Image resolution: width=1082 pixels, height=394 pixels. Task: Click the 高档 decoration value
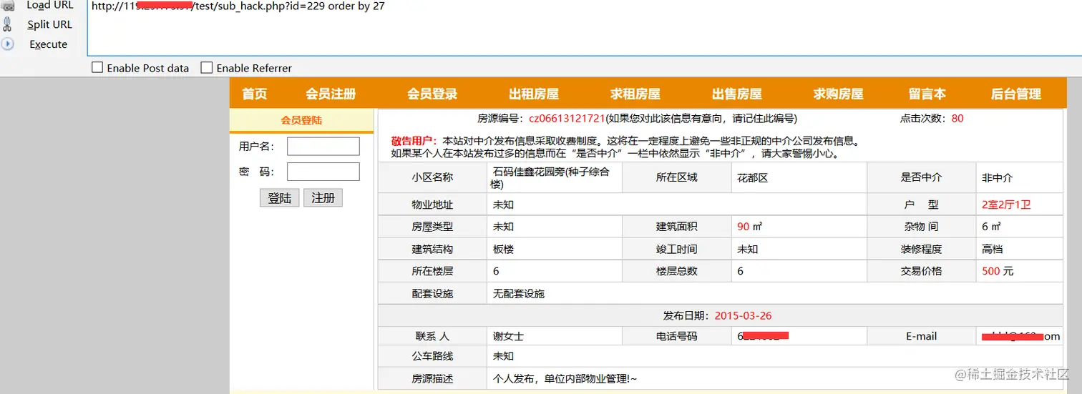[x=993, y=250]
